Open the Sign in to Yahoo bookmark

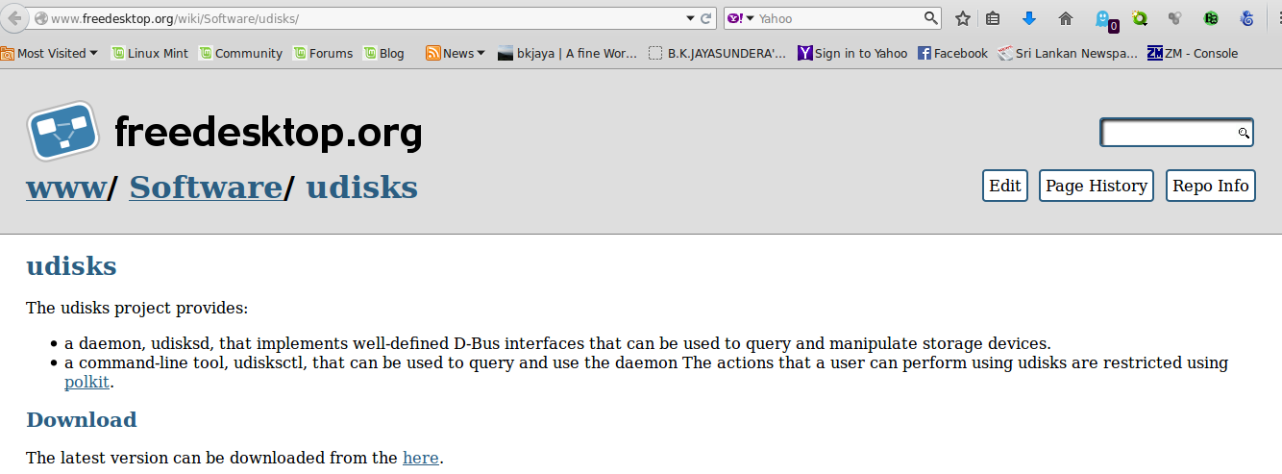[852, 54]
